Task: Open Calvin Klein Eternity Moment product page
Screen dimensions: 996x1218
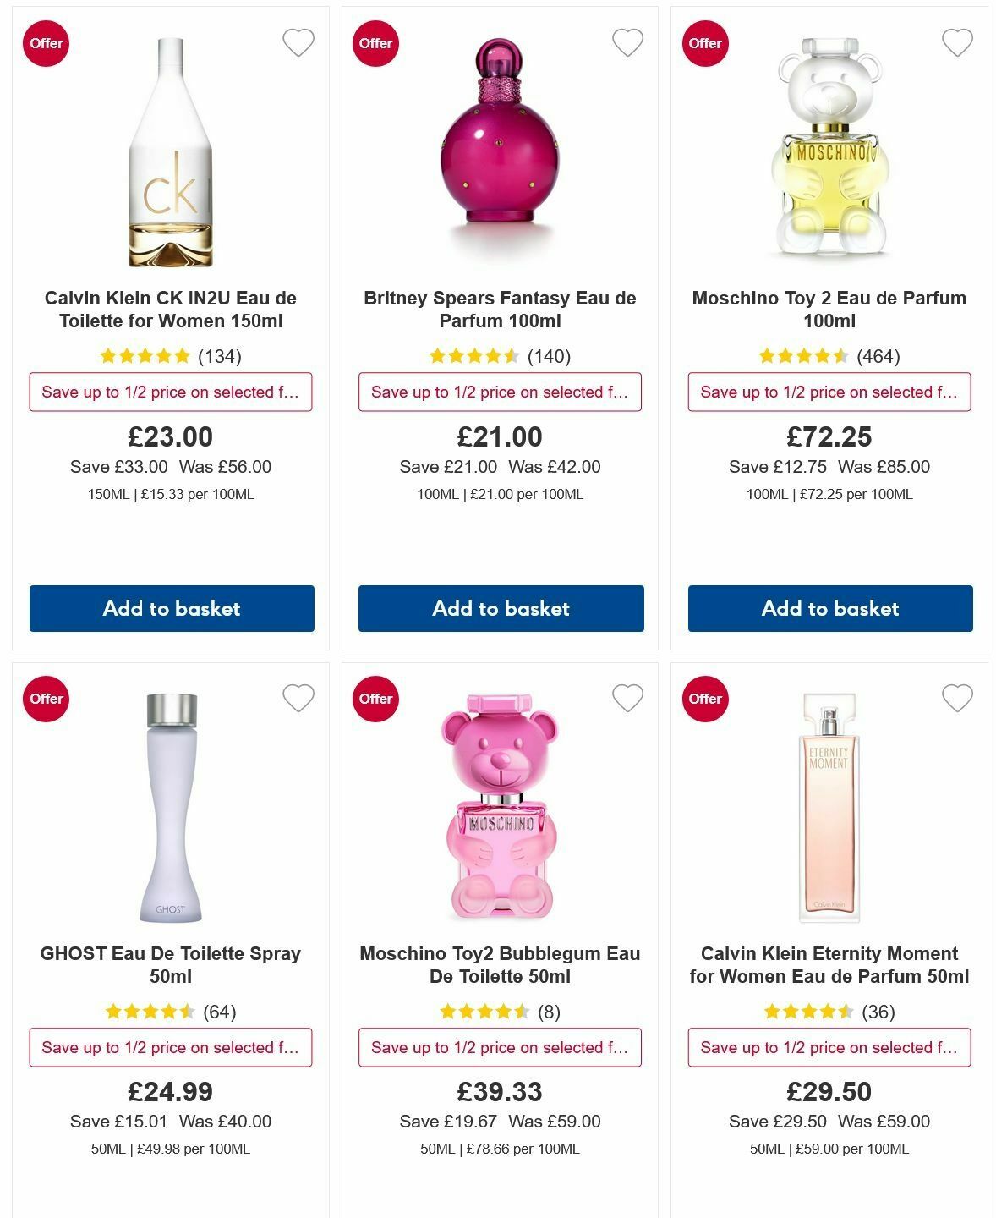Action: pos(829,964)
